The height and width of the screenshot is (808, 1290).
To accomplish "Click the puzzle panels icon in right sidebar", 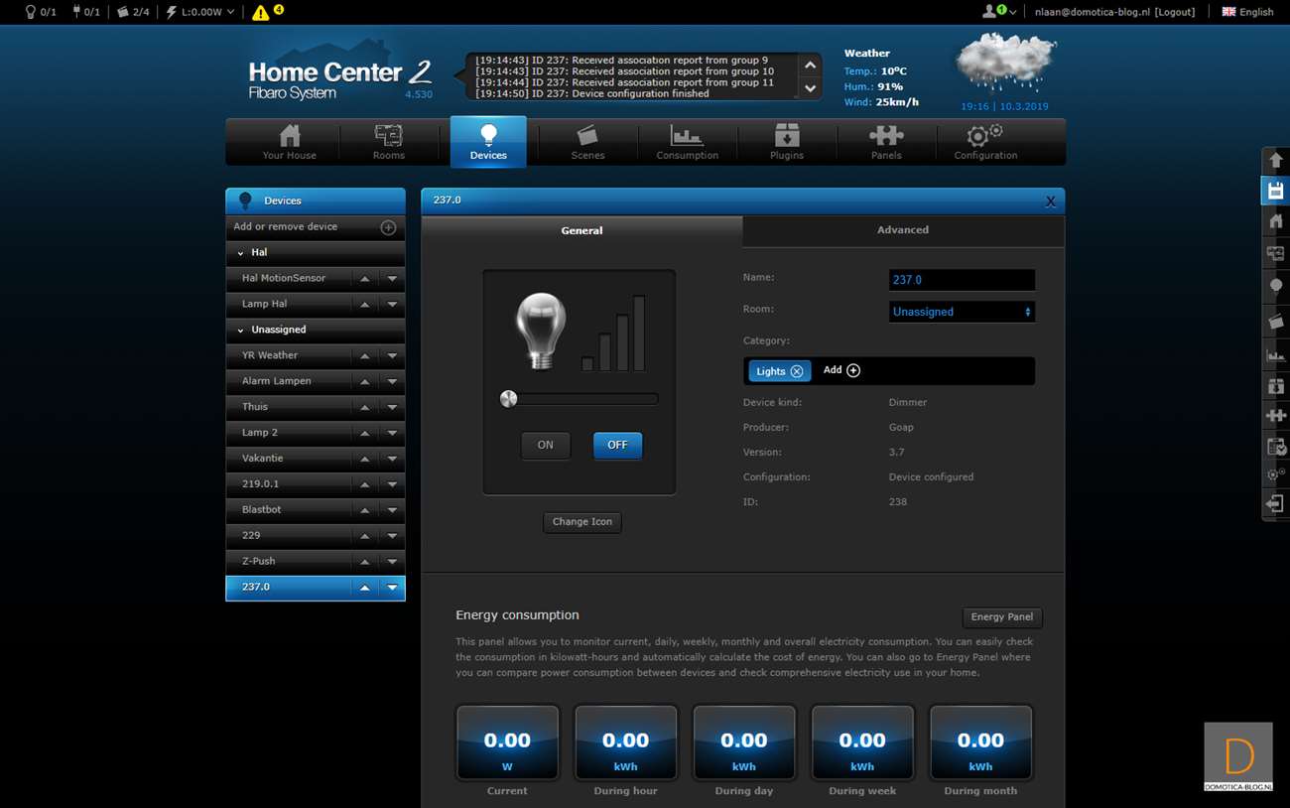I will tap(1276, 416).
